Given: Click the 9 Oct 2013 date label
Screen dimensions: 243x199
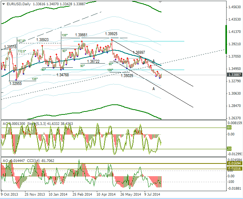Looking at the screenshot, I should click(9, 195).
